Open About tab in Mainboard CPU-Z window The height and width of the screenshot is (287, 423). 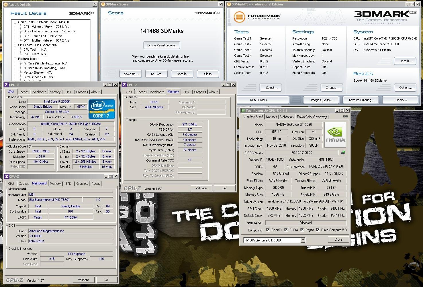click(x=96, y=184)
